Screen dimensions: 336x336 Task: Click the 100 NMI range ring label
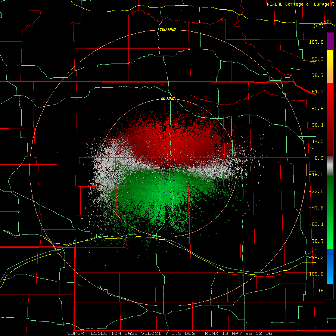[x=168, y=29]
